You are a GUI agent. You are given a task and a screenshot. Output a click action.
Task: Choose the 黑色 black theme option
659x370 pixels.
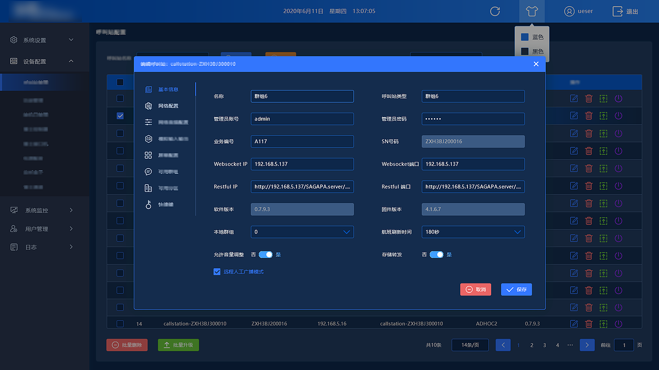(532, 51)
